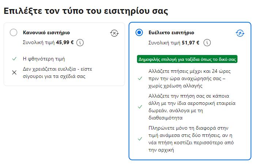Select the Ευέλικτο εισιτήριο radio button
255x165 pixels.
point(139,32)
